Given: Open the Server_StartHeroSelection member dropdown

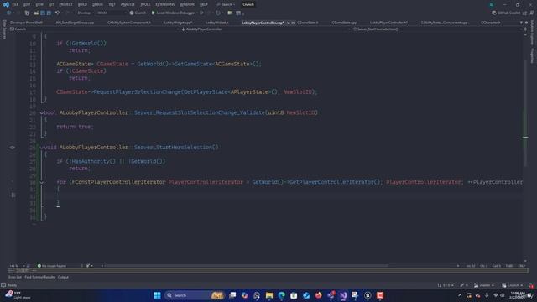Looking at the screenshot, I should tap(436, 29).
